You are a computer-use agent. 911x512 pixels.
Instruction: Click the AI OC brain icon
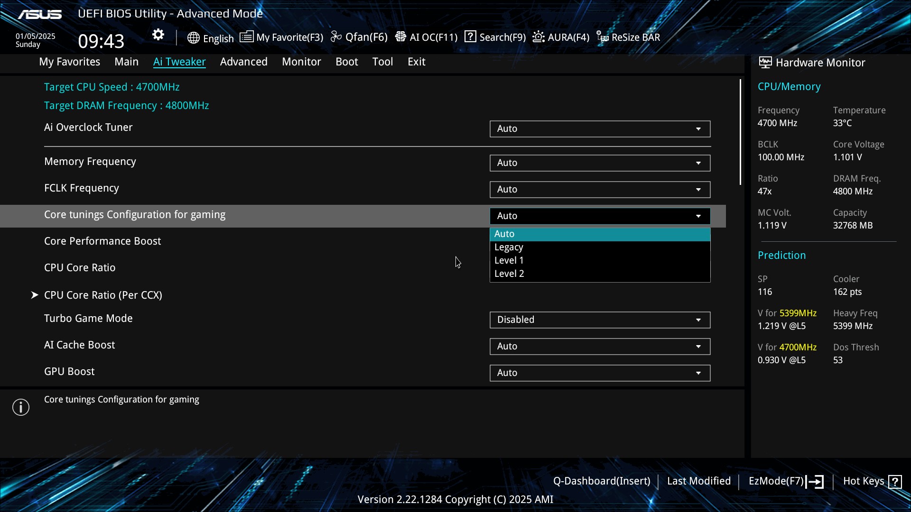coord(400,37)
